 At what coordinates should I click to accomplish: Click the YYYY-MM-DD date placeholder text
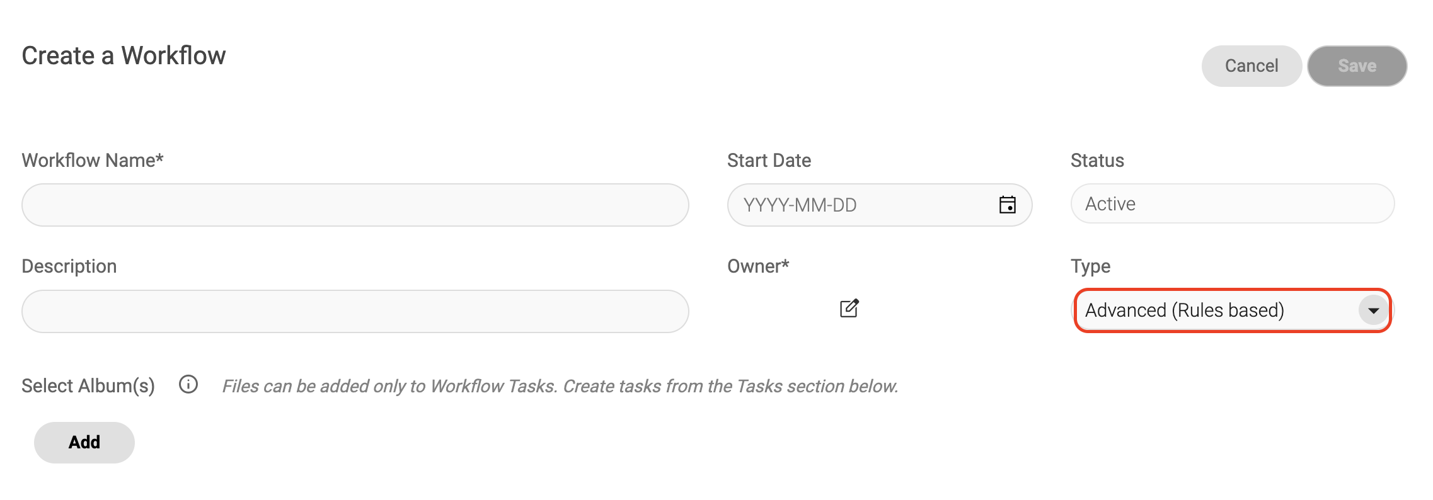tap(800, 205)
